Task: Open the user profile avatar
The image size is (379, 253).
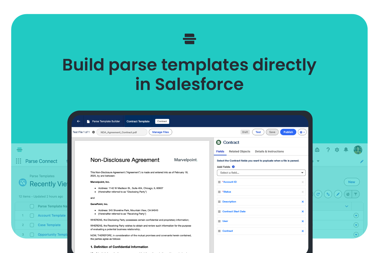Action: [358, 150]
